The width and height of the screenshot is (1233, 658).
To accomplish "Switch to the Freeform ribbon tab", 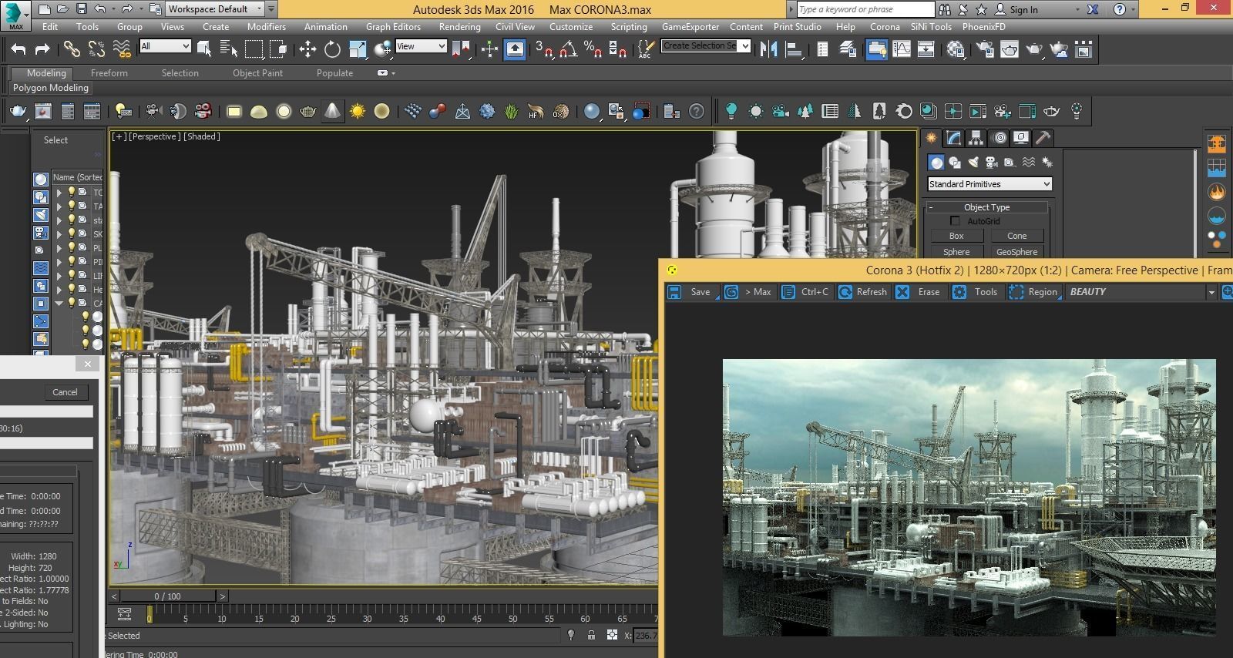I will pos(109,73).
